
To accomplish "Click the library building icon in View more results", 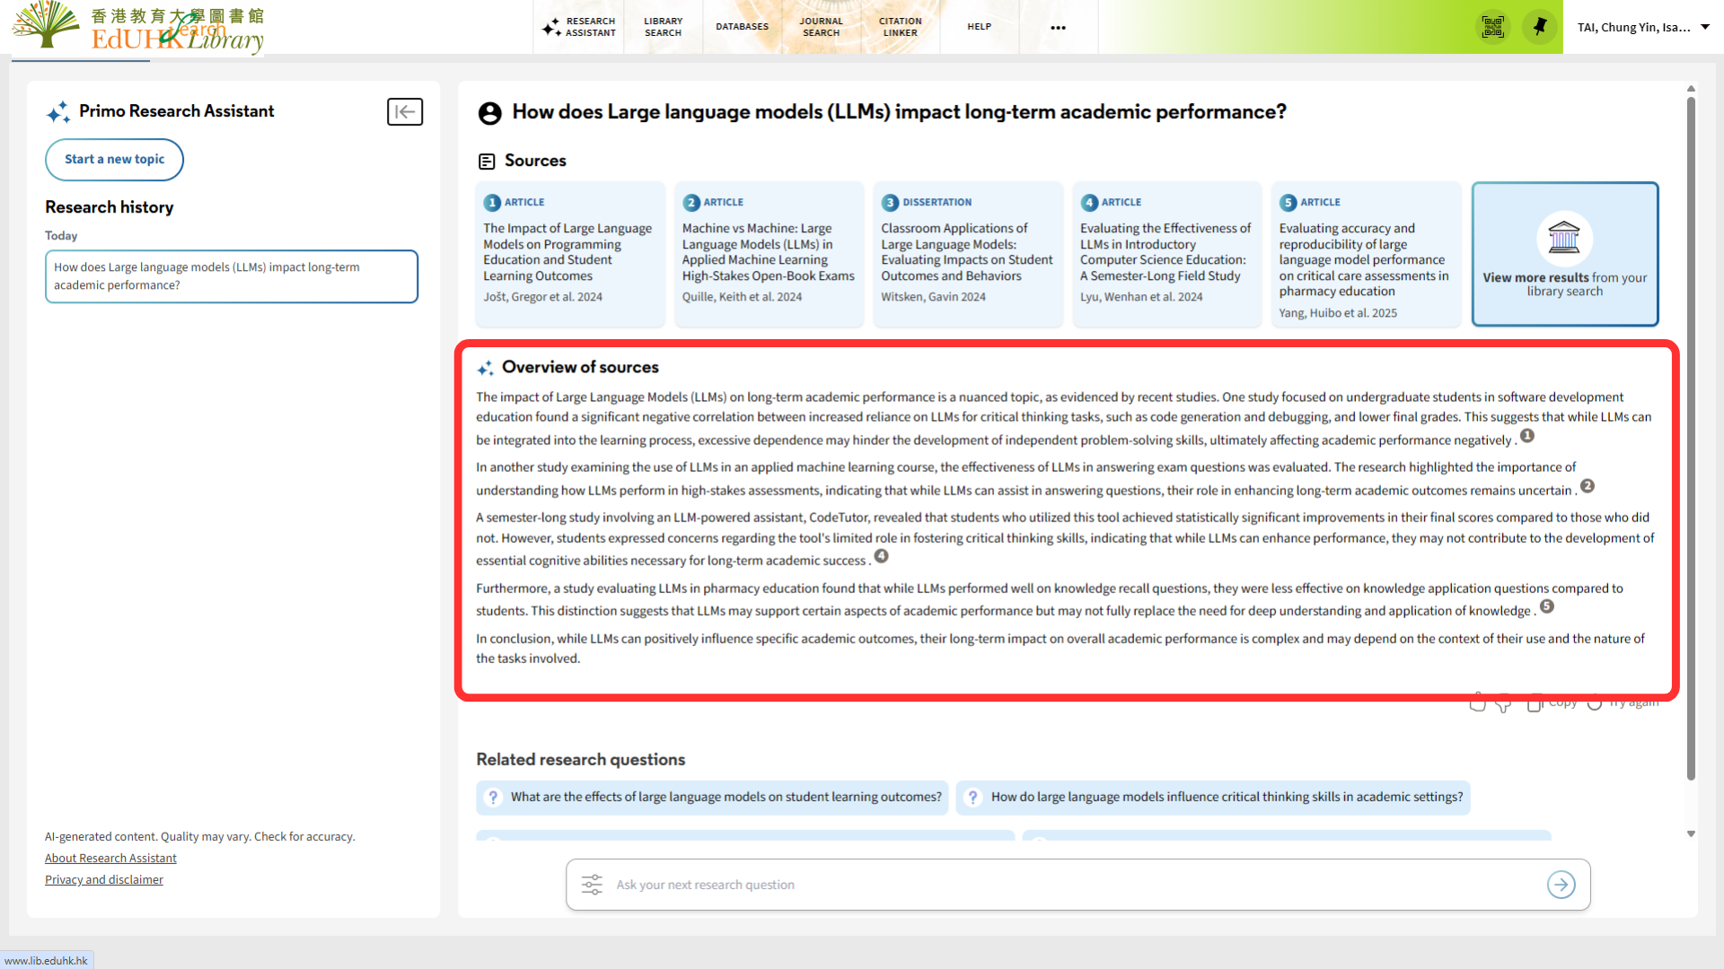I will 1564,238.
